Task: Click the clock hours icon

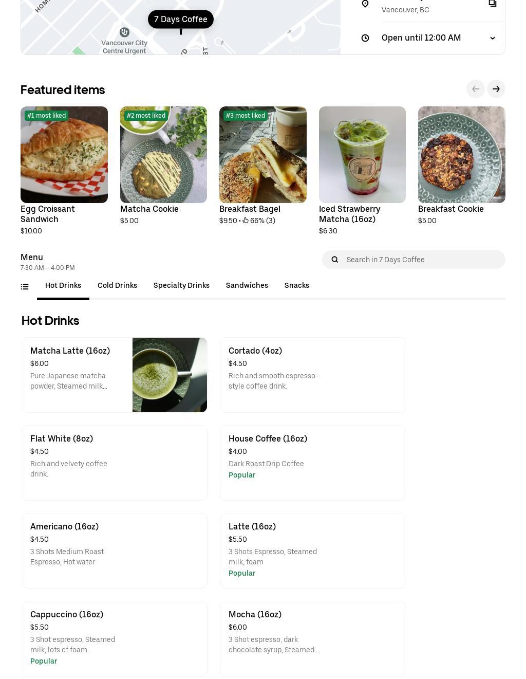Action: (x=365, y=38)
